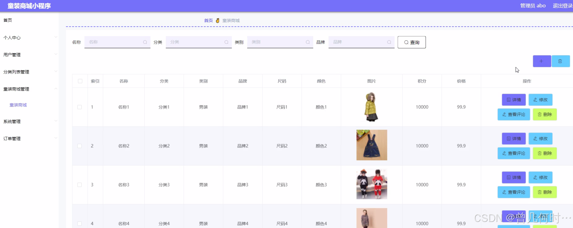573x228 pixels.
Task: Click magnifier icon in 分类 search field
Action: (226, 42)
